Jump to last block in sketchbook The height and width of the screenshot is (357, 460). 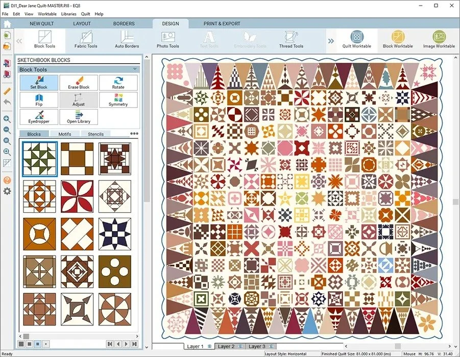(135, 344)
